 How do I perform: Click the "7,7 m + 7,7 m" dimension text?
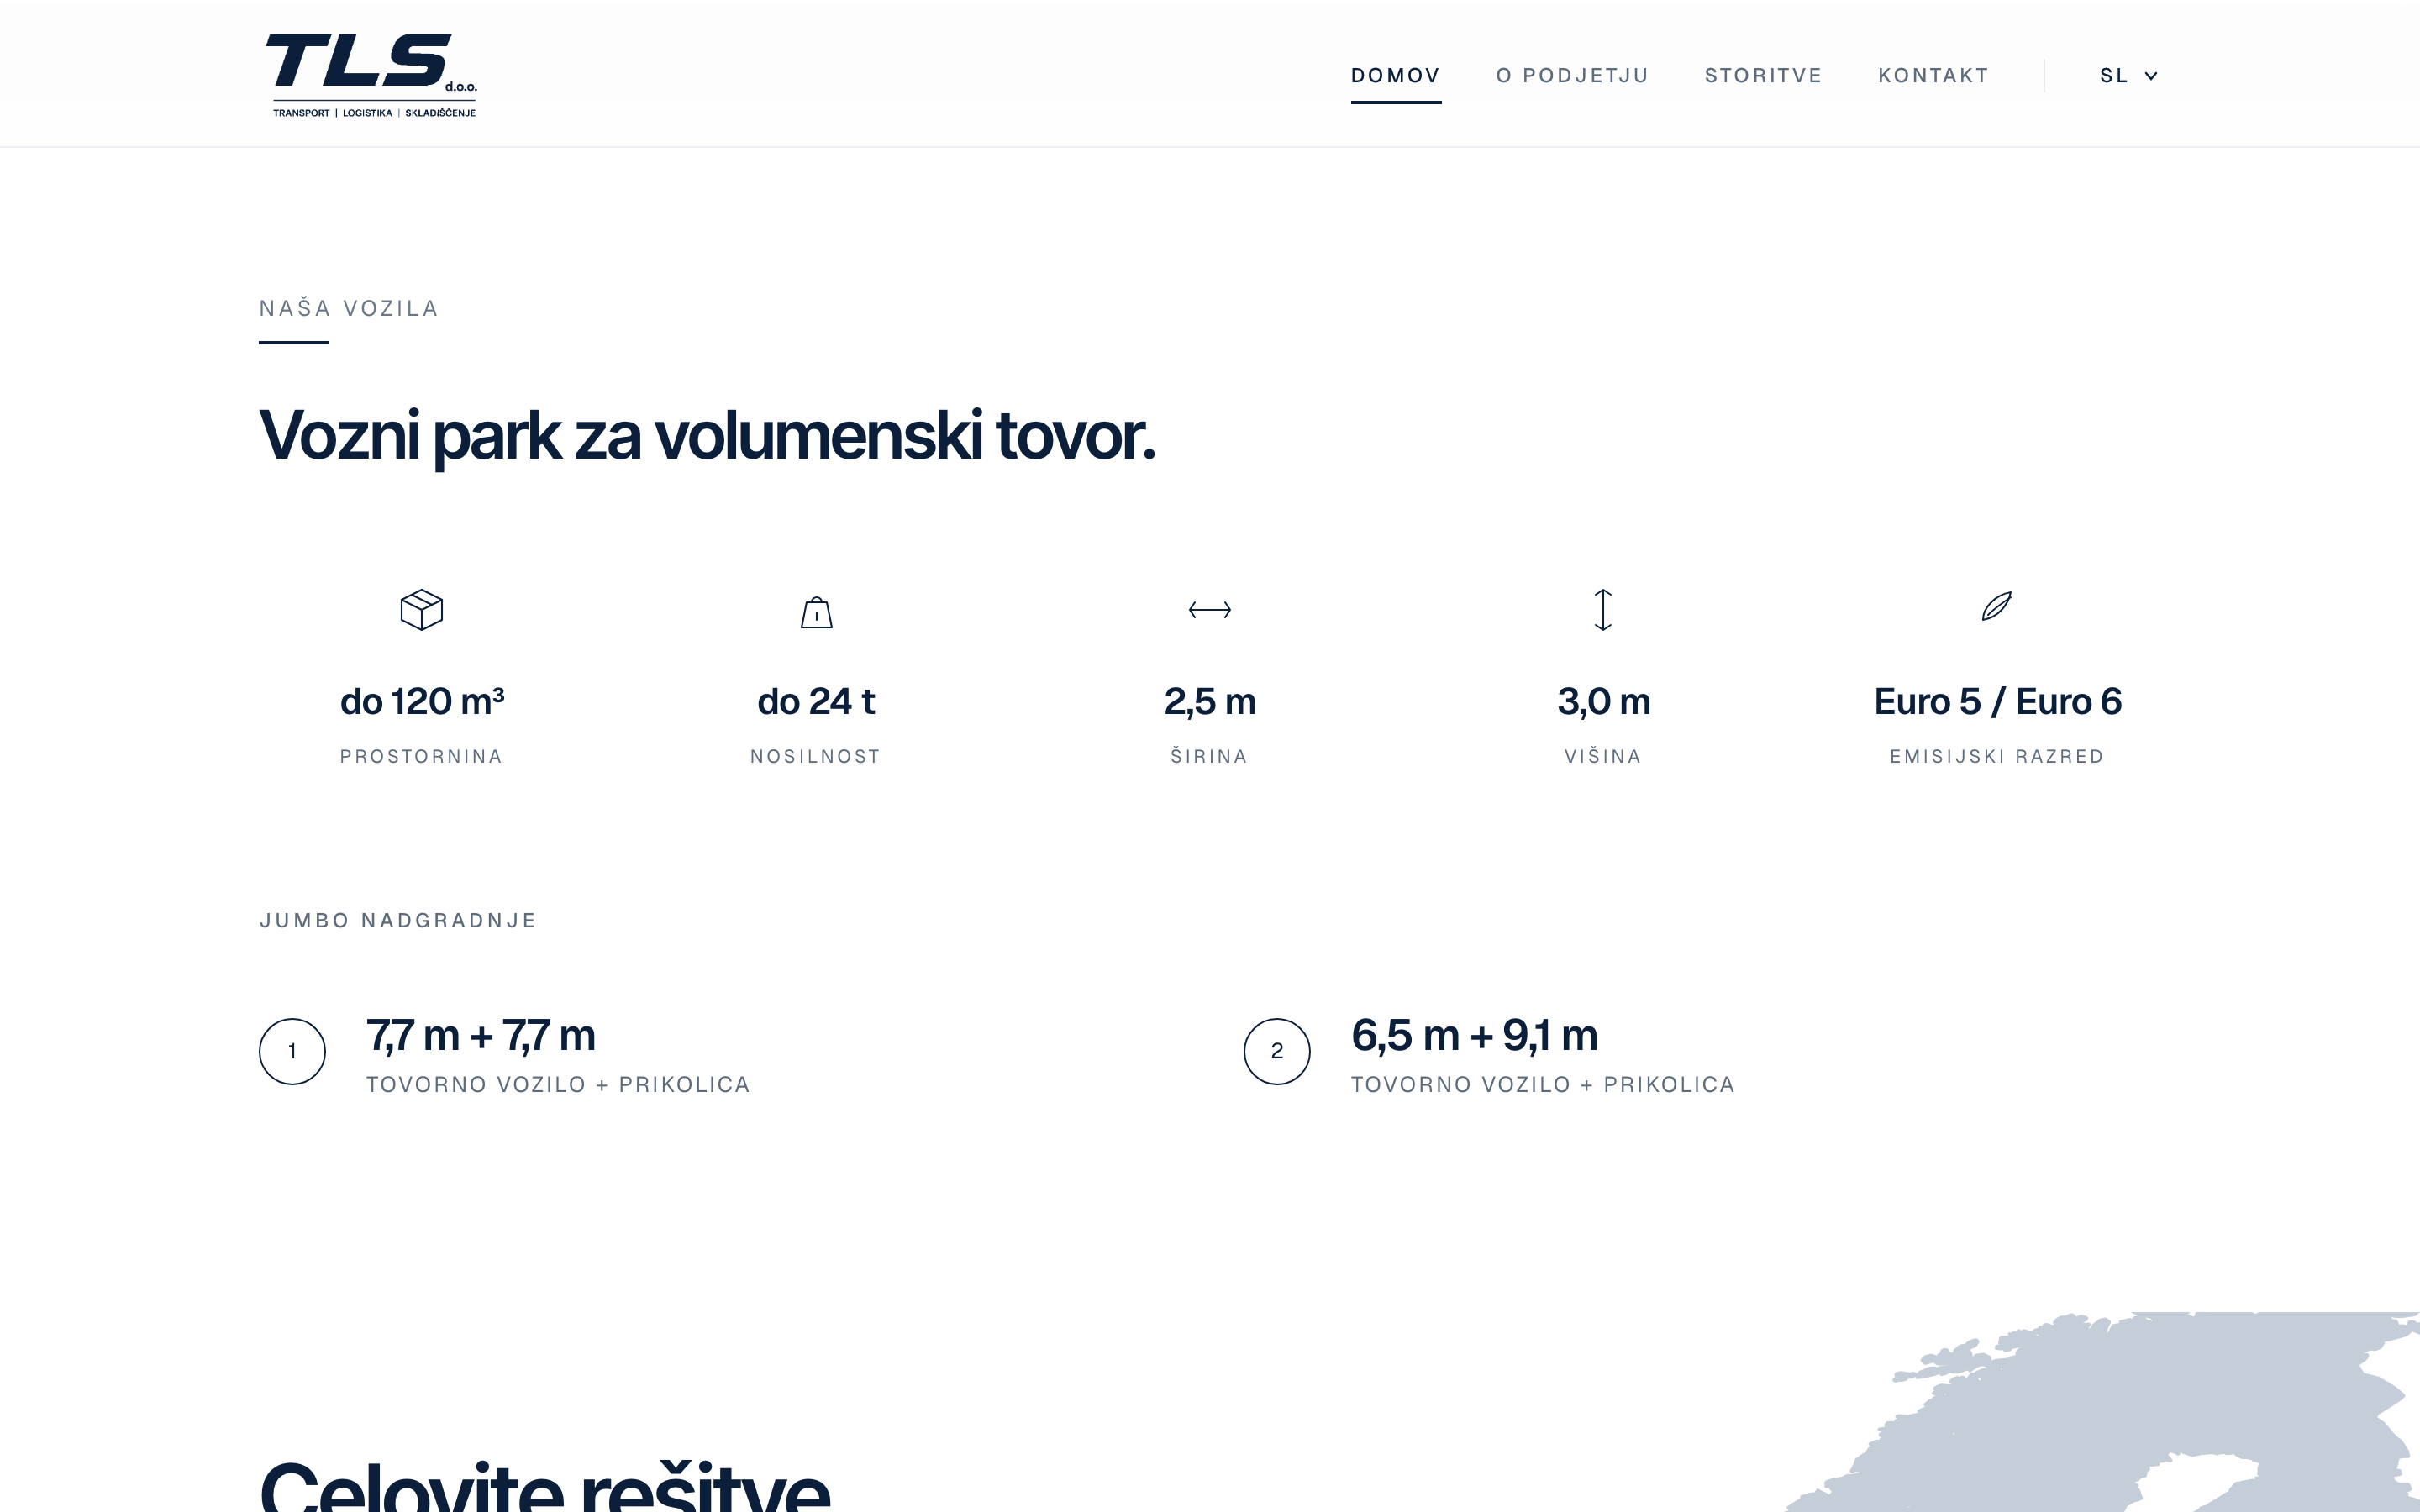coord(481,1036)
